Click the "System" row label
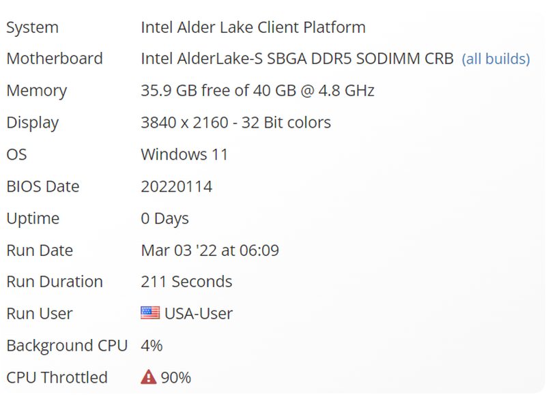 click(x=32, y=27)
